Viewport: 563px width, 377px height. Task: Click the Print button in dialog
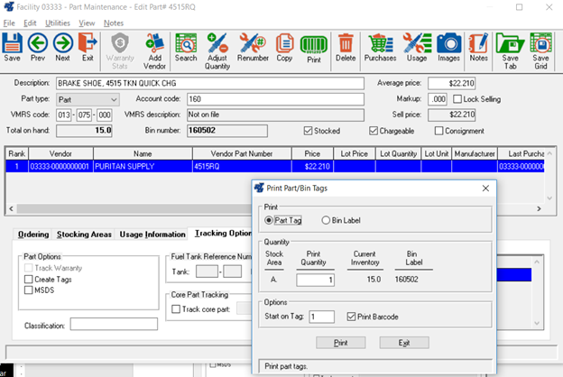click(341, 343)
